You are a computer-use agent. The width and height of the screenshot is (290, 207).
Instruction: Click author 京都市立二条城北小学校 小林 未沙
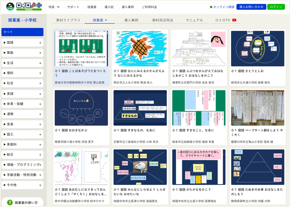[136, 142]
